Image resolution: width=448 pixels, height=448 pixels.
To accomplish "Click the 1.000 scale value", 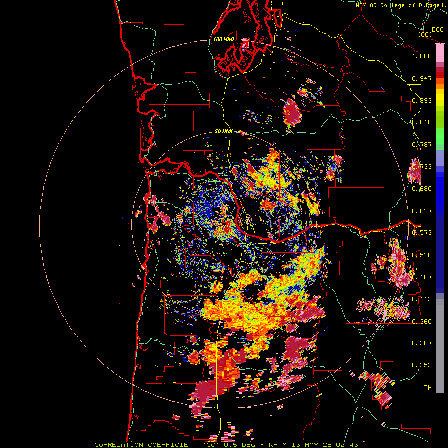I will (x=422, y=56).
